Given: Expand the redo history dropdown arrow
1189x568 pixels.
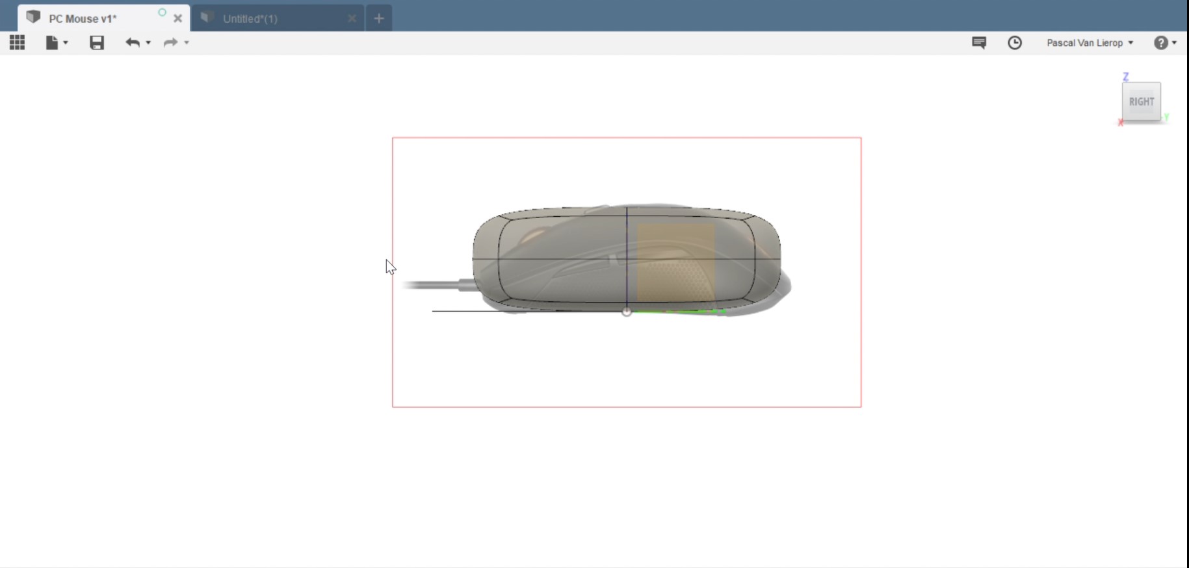Looking at the screenshot, I should point(187,43).
